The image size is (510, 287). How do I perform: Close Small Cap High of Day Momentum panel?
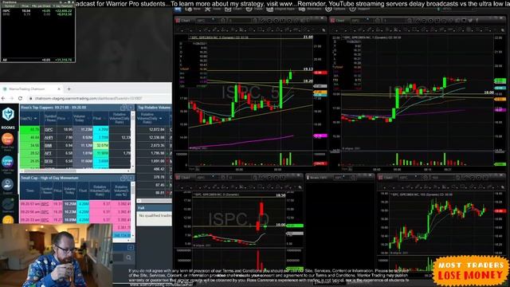131,178
